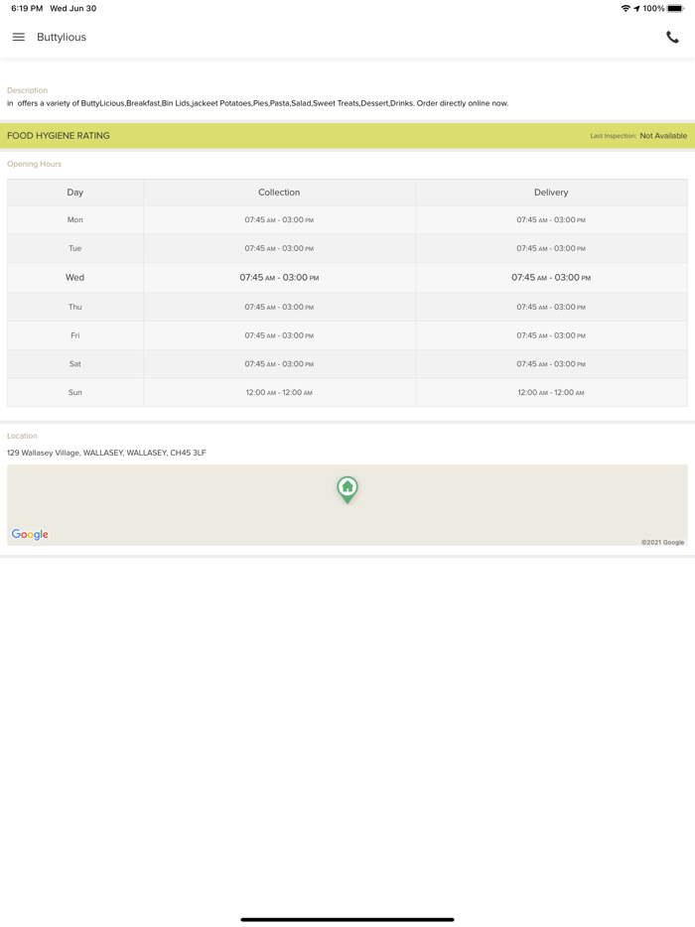
Task: Click Last Inspection Not Available text
Action: [x=638, y=135]
